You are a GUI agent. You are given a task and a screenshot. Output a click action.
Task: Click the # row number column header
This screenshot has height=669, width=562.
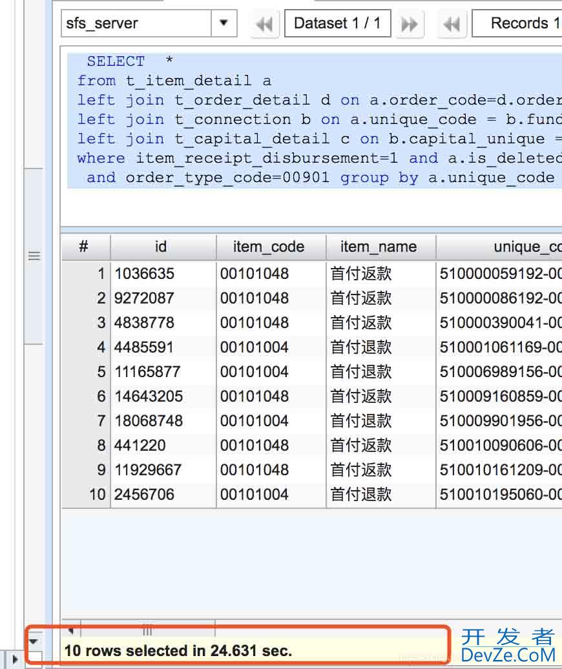(x=85, y=247)
